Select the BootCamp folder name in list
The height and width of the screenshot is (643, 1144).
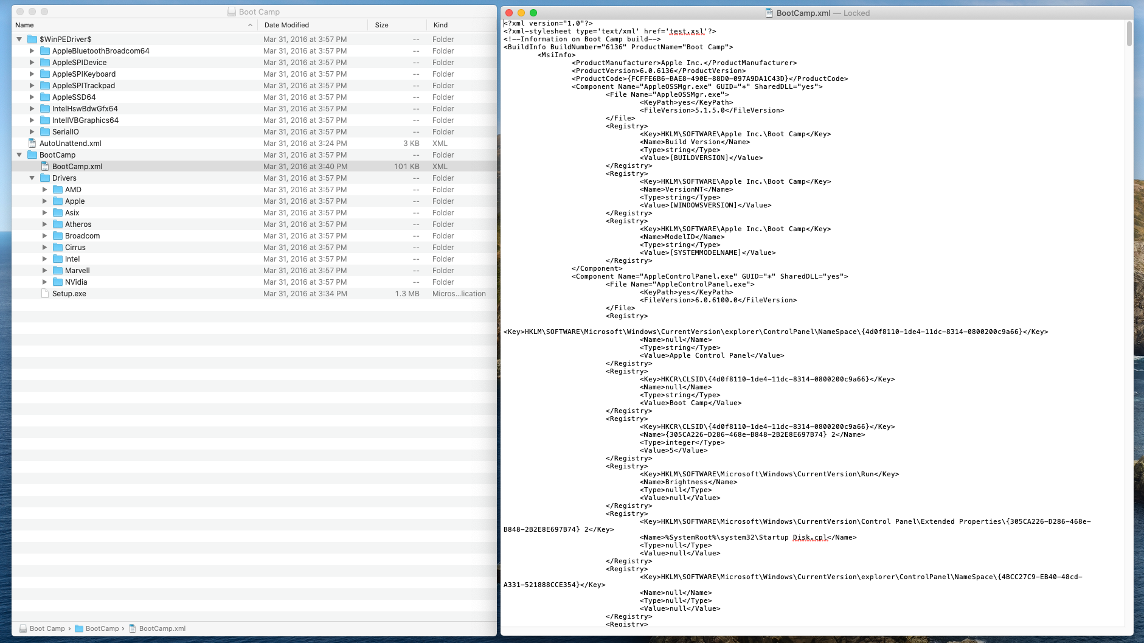pyautogui.click(x=58, y=155)
